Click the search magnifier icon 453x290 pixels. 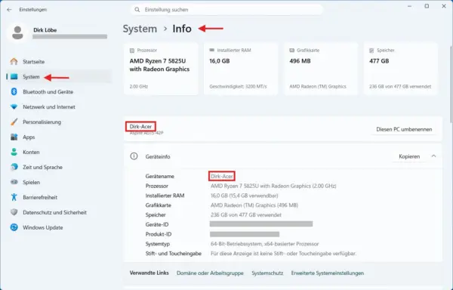[137, 10]
